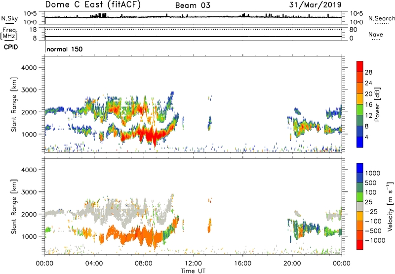Click the "80" Nave axis tick

click(x=353, y=30)
